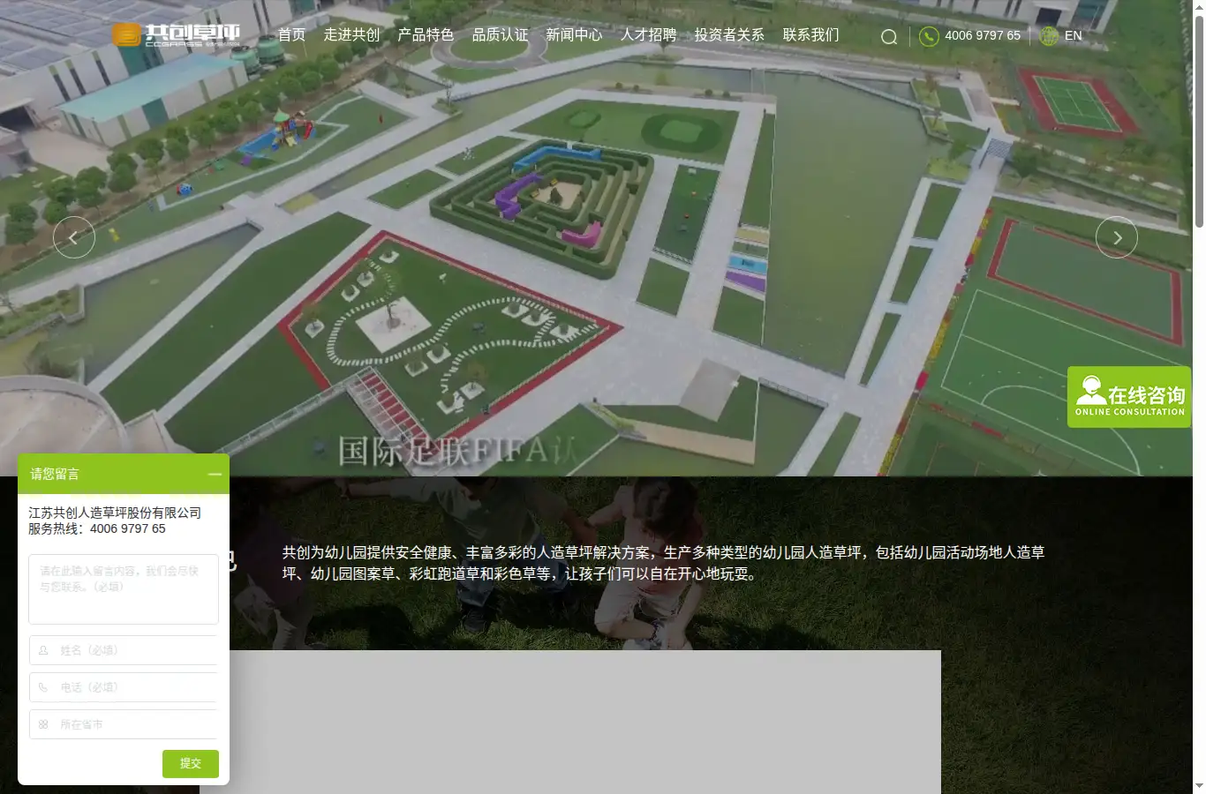Screen dimensions: 1206x794
Task: Click hotline number 4006 9797 65 in header
Action: (x=982, y=36)
